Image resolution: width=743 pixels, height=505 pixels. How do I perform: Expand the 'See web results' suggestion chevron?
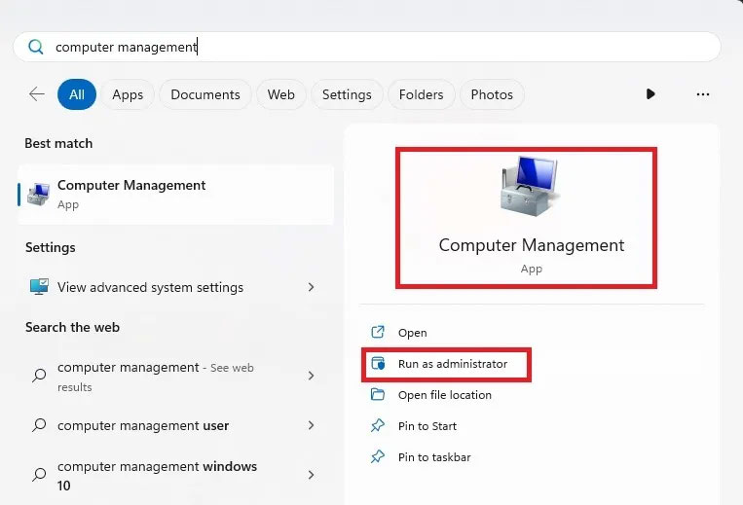point(312,376)
